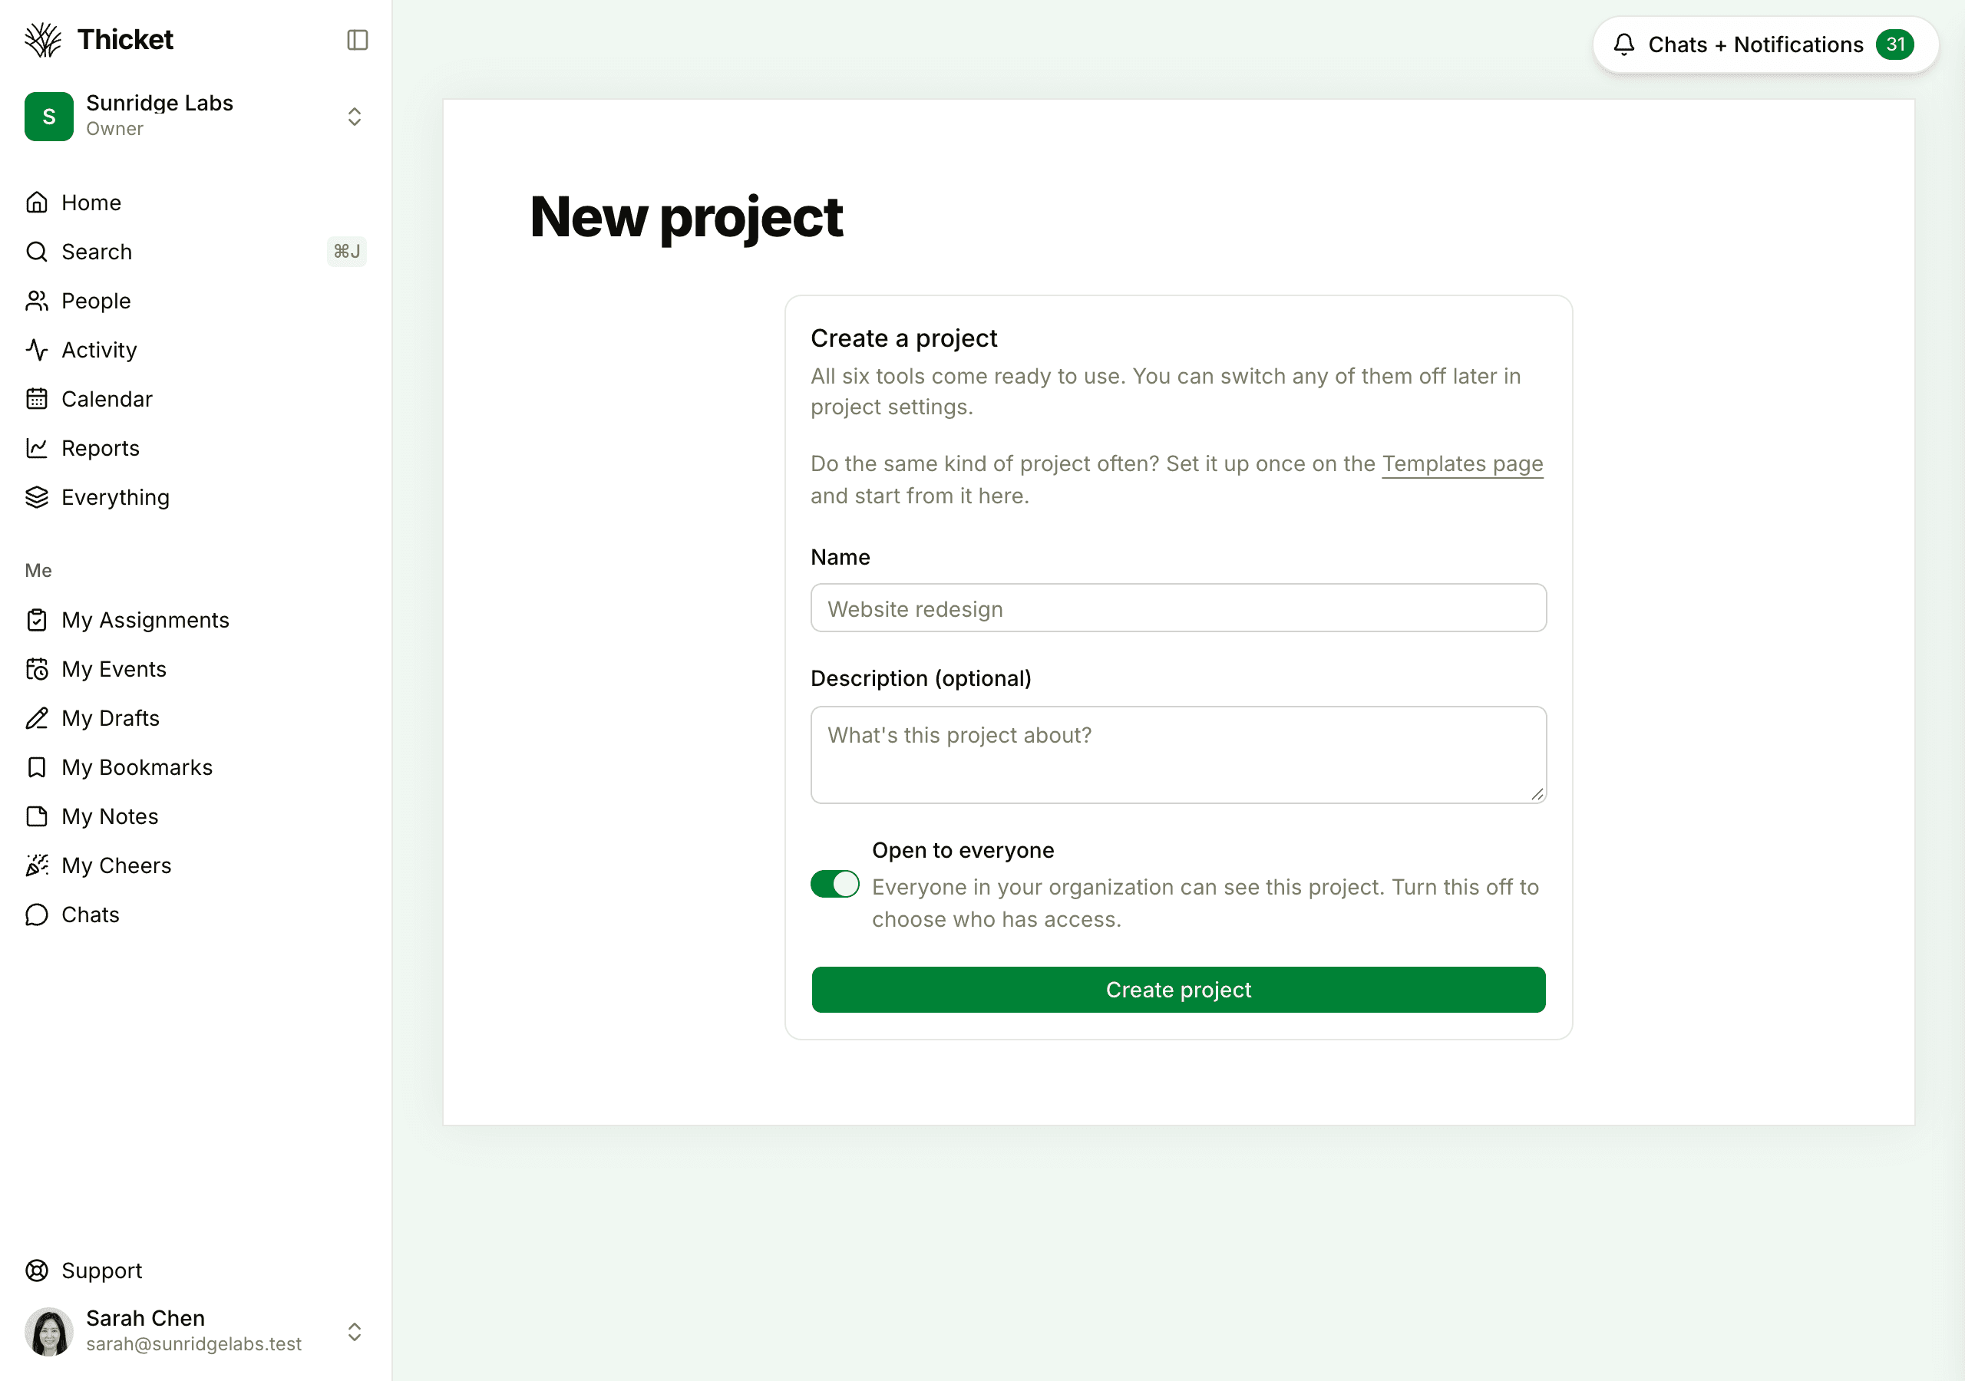
Task: Click the Search magnifier icon
Action: pyautogui.click(x=37, y=252)
